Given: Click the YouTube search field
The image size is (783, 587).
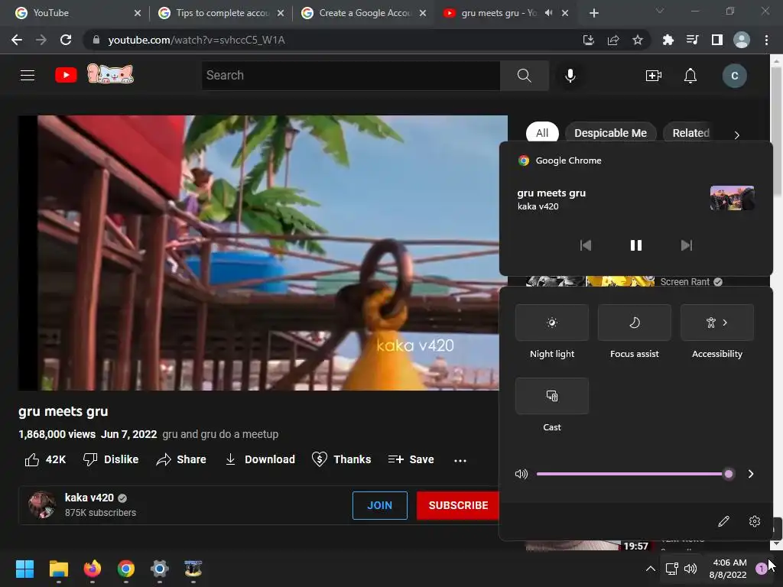Looking at the screenshot, I should pyautogui.click(x=351, y=76).
